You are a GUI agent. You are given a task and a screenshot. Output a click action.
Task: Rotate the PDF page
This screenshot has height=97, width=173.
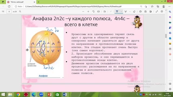click(x=93, y=11)
